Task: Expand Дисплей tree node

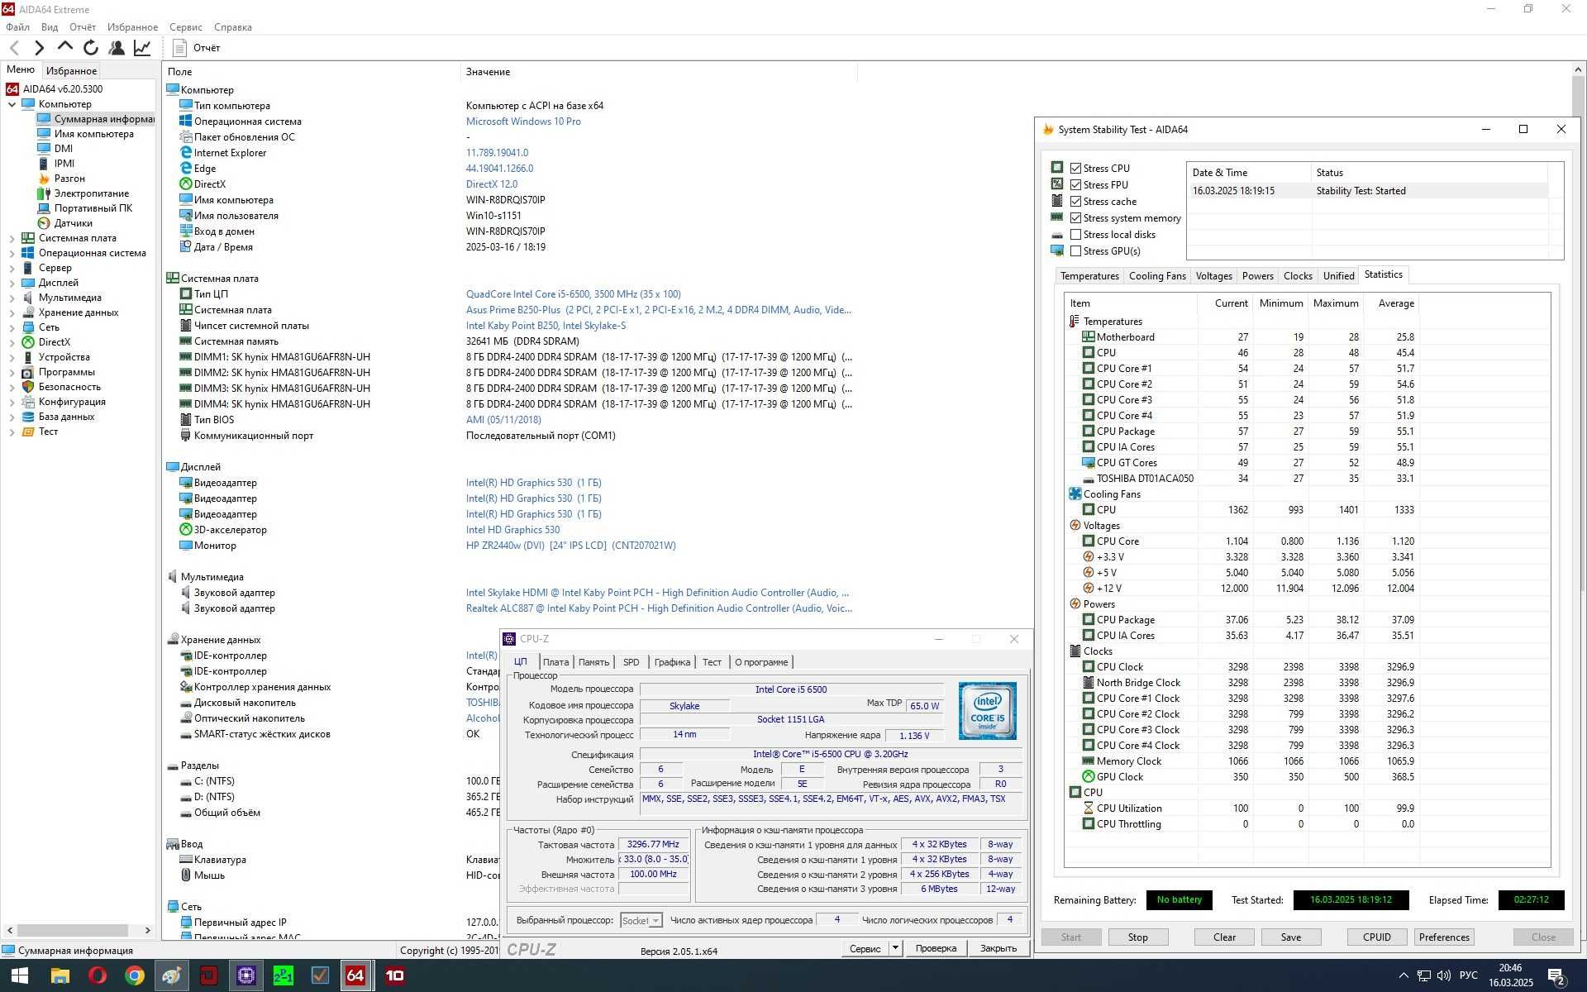Action: point(12,283)
